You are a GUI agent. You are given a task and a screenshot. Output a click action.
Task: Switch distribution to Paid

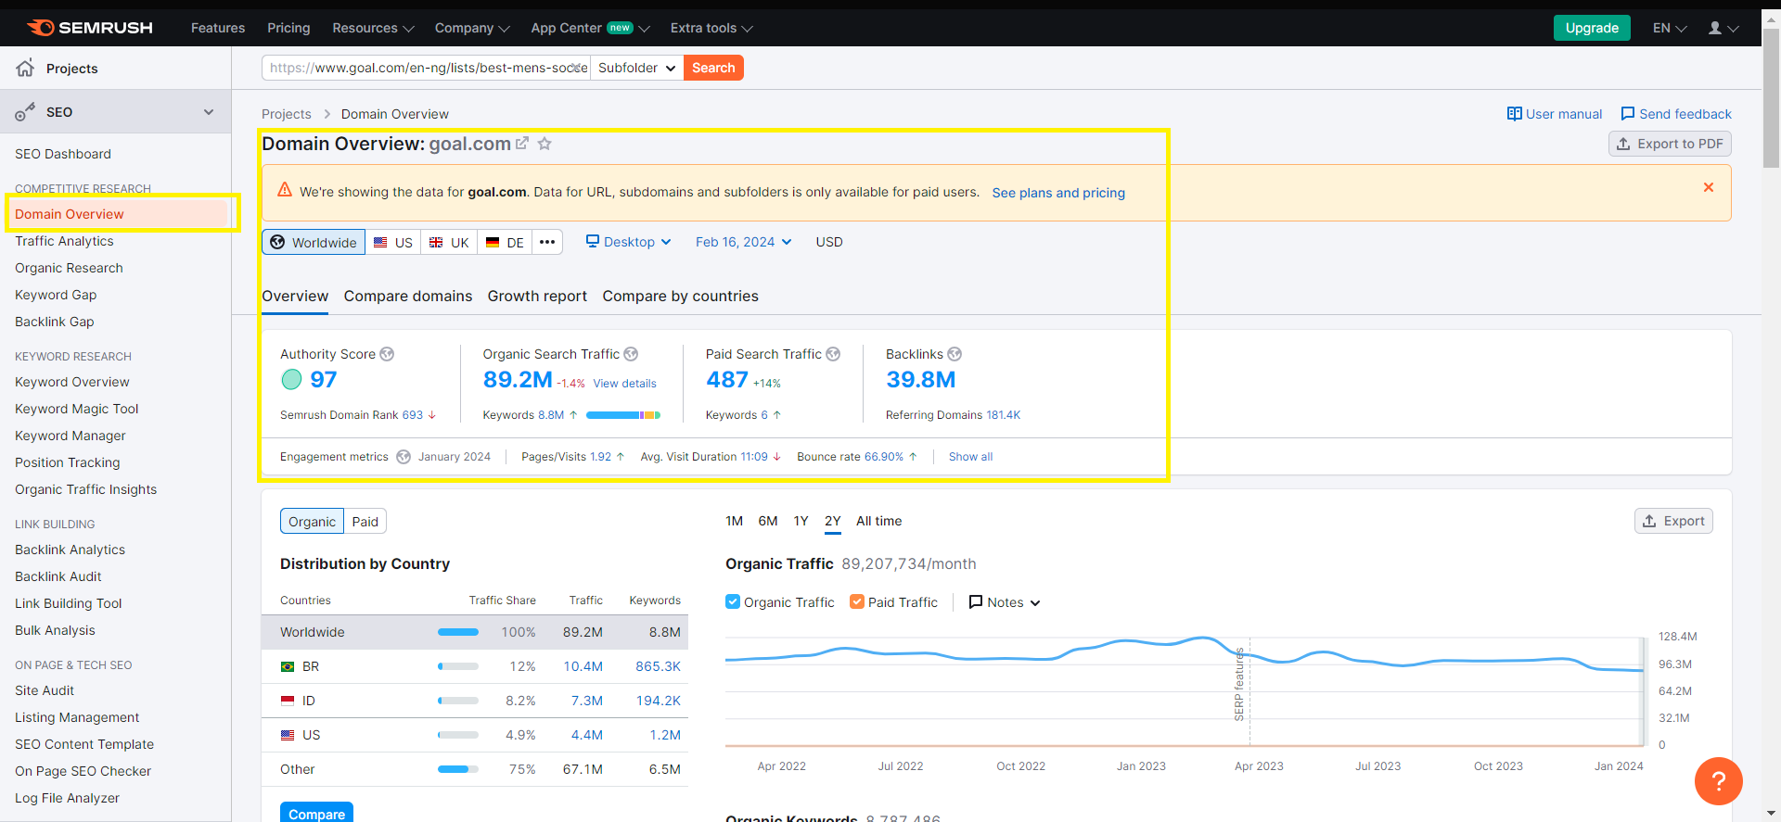tap(365, 521)
